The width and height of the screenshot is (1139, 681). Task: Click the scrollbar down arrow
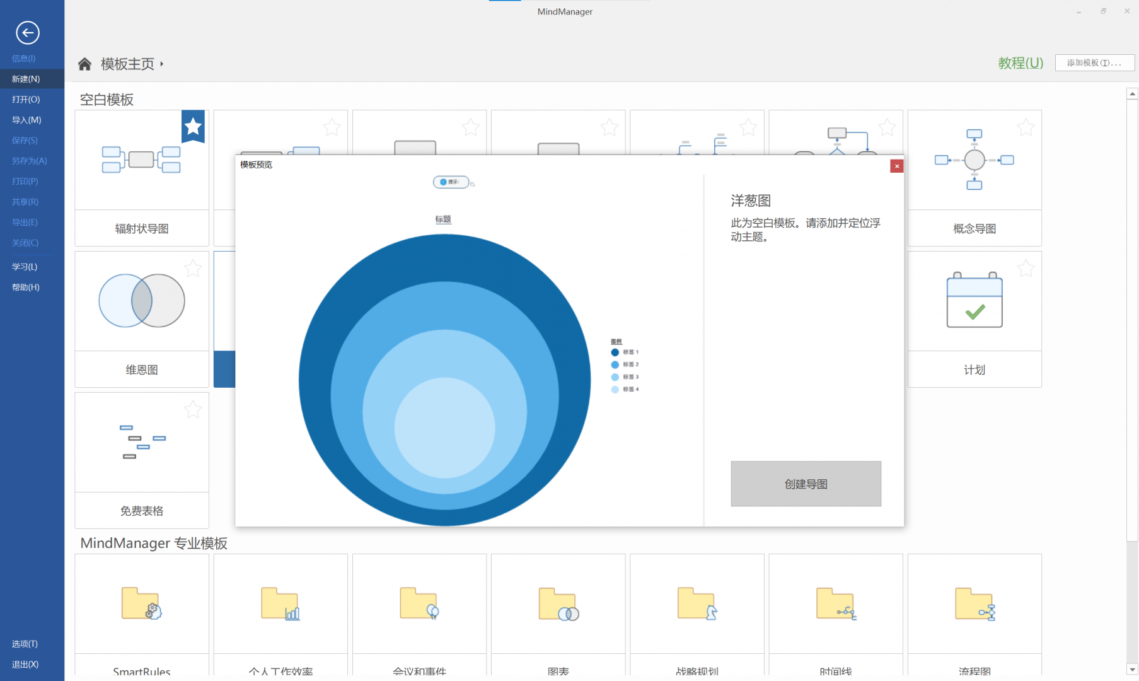click(x=1132, y=670)
